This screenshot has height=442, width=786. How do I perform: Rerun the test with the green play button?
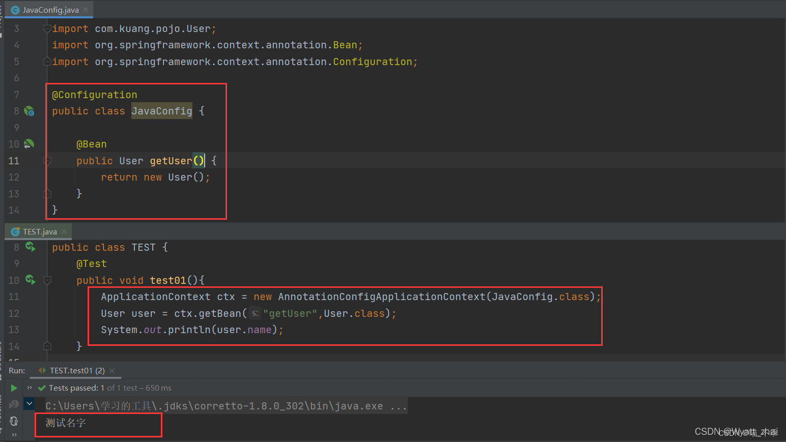(x=14, y=388)
